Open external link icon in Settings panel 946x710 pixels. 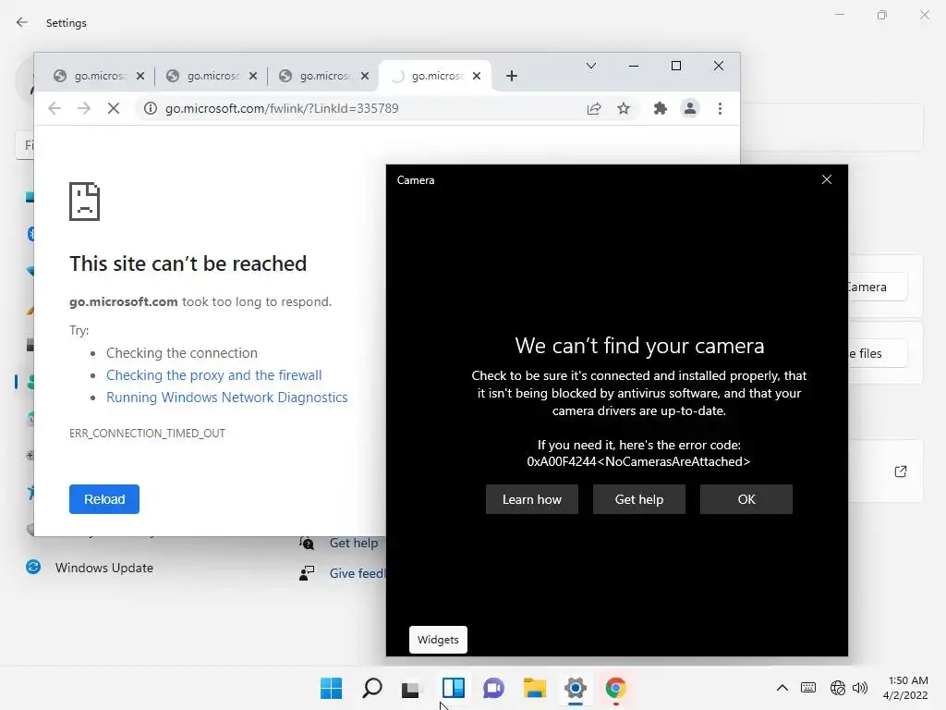[900, 471]
